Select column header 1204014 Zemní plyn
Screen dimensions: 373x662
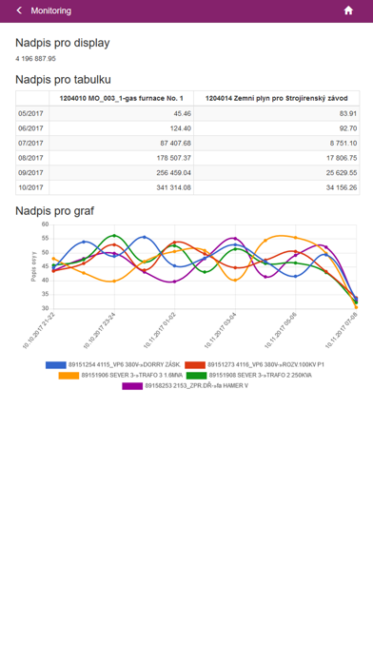coord(277,98)
